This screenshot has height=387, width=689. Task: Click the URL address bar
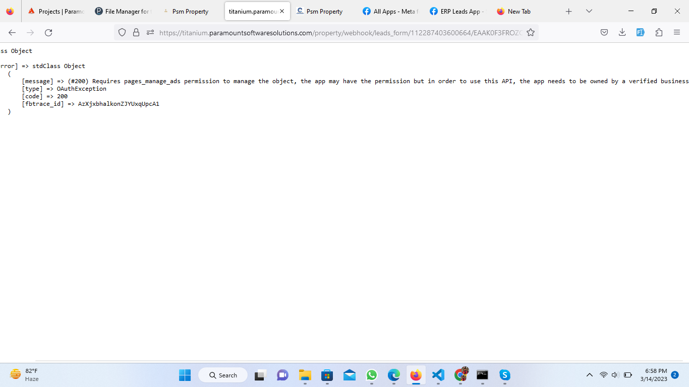click(x=338, y=33)
